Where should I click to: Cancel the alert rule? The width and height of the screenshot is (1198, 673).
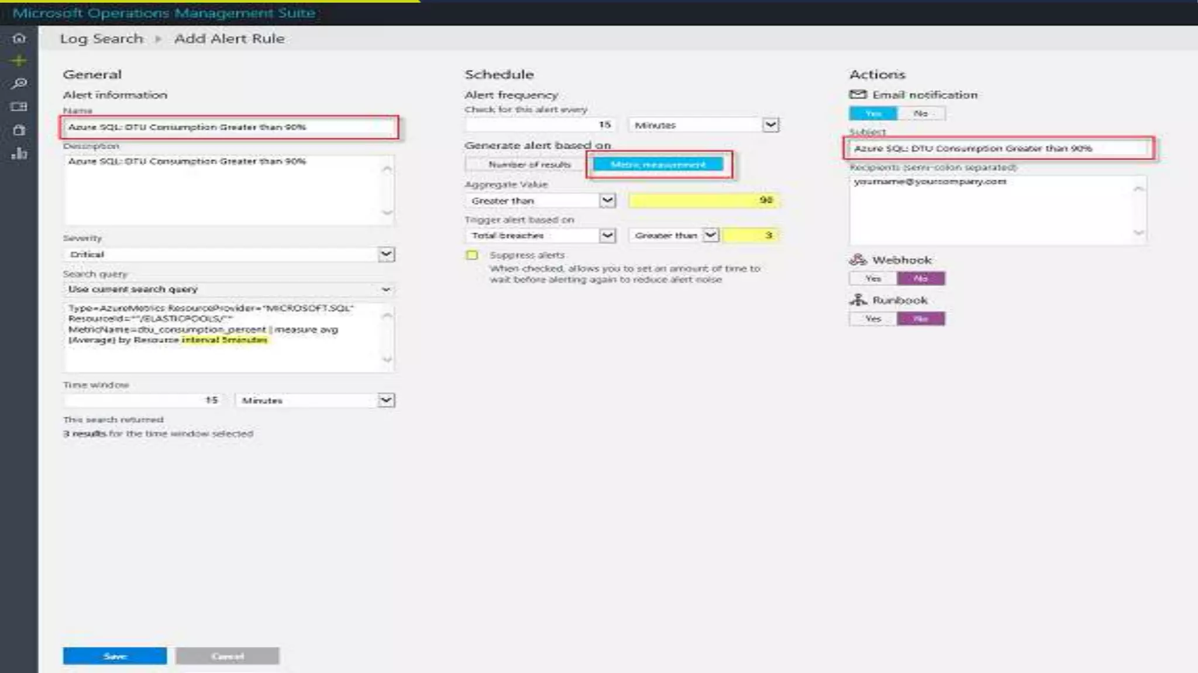(228, 656)
